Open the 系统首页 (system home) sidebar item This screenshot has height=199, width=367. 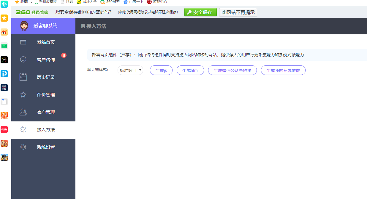(x=43, y=42)
